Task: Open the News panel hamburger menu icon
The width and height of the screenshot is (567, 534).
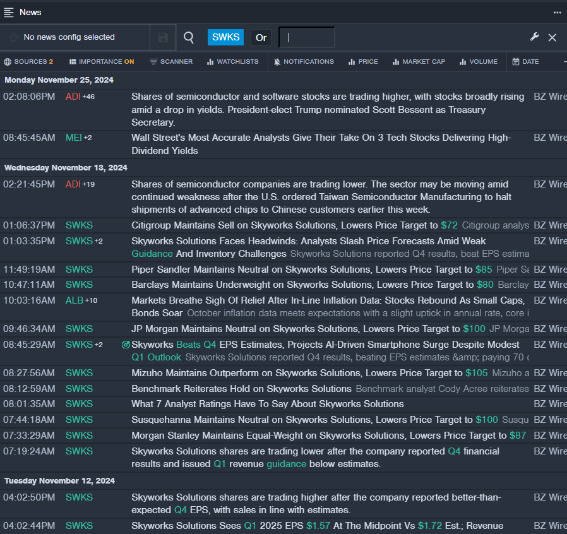Action: click(9, 12)
